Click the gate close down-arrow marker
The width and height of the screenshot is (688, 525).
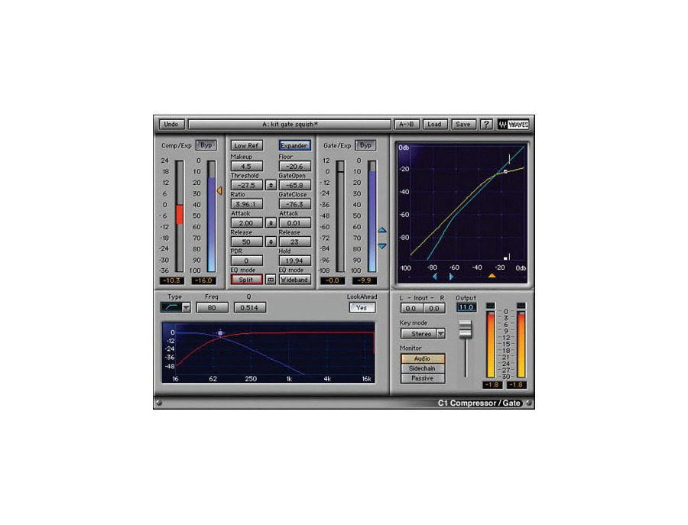(382, 246)
